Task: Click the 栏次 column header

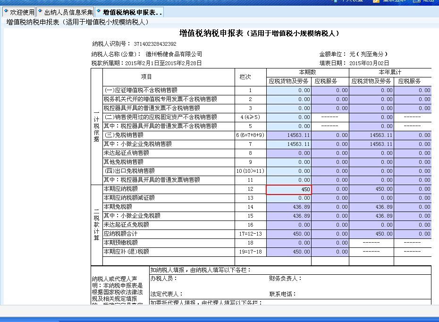Action: click(245, 76)
